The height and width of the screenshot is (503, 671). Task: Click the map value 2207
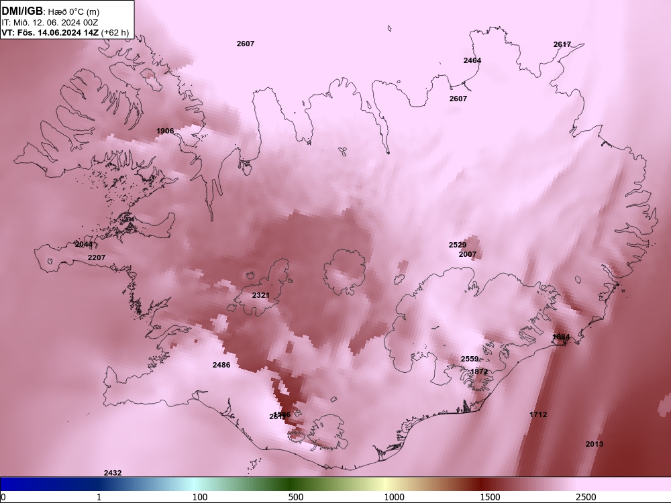click(x=96, y=258)
